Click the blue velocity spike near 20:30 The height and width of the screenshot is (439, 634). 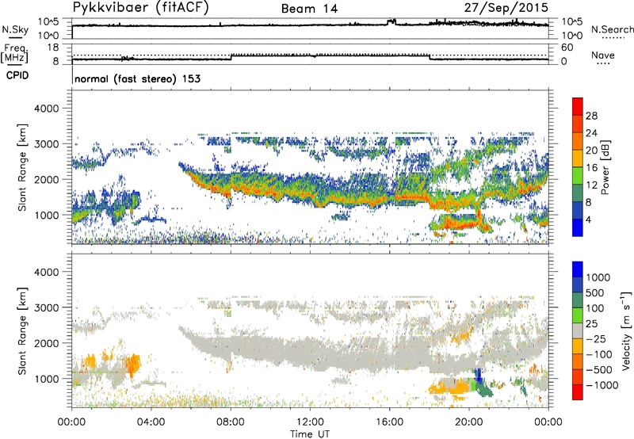tap(479, 375)
